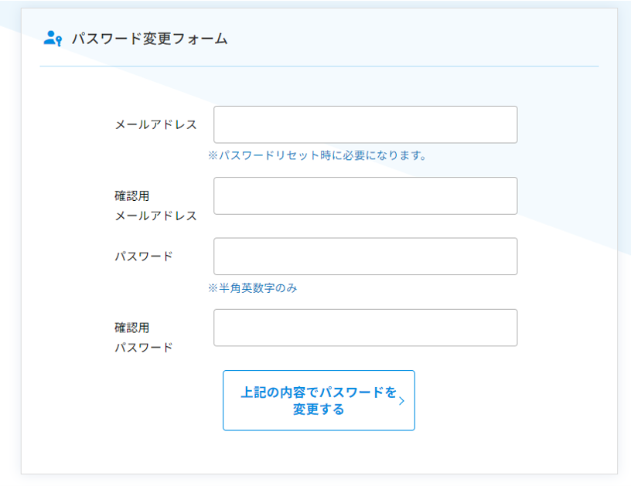Focus the 確認用メールアドレス input field
The width and height of the screenshot is (631, 486).
coord(366,195)
